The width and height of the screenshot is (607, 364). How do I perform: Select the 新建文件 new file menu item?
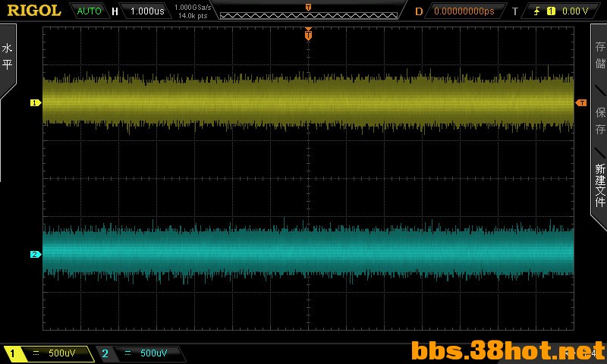600,185
